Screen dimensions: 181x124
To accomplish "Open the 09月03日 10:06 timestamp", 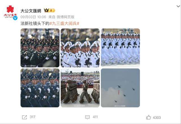I will click(x=33, y=17).
